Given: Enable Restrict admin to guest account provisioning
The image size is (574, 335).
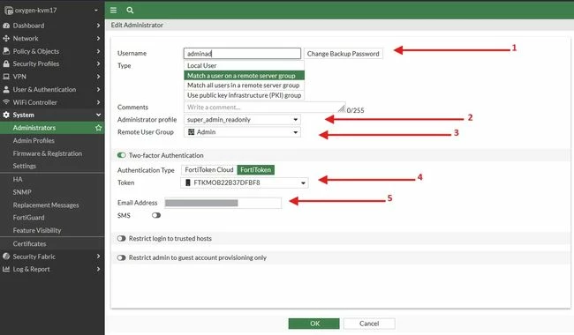Looking at the screenshot, I should click(122, 257).
